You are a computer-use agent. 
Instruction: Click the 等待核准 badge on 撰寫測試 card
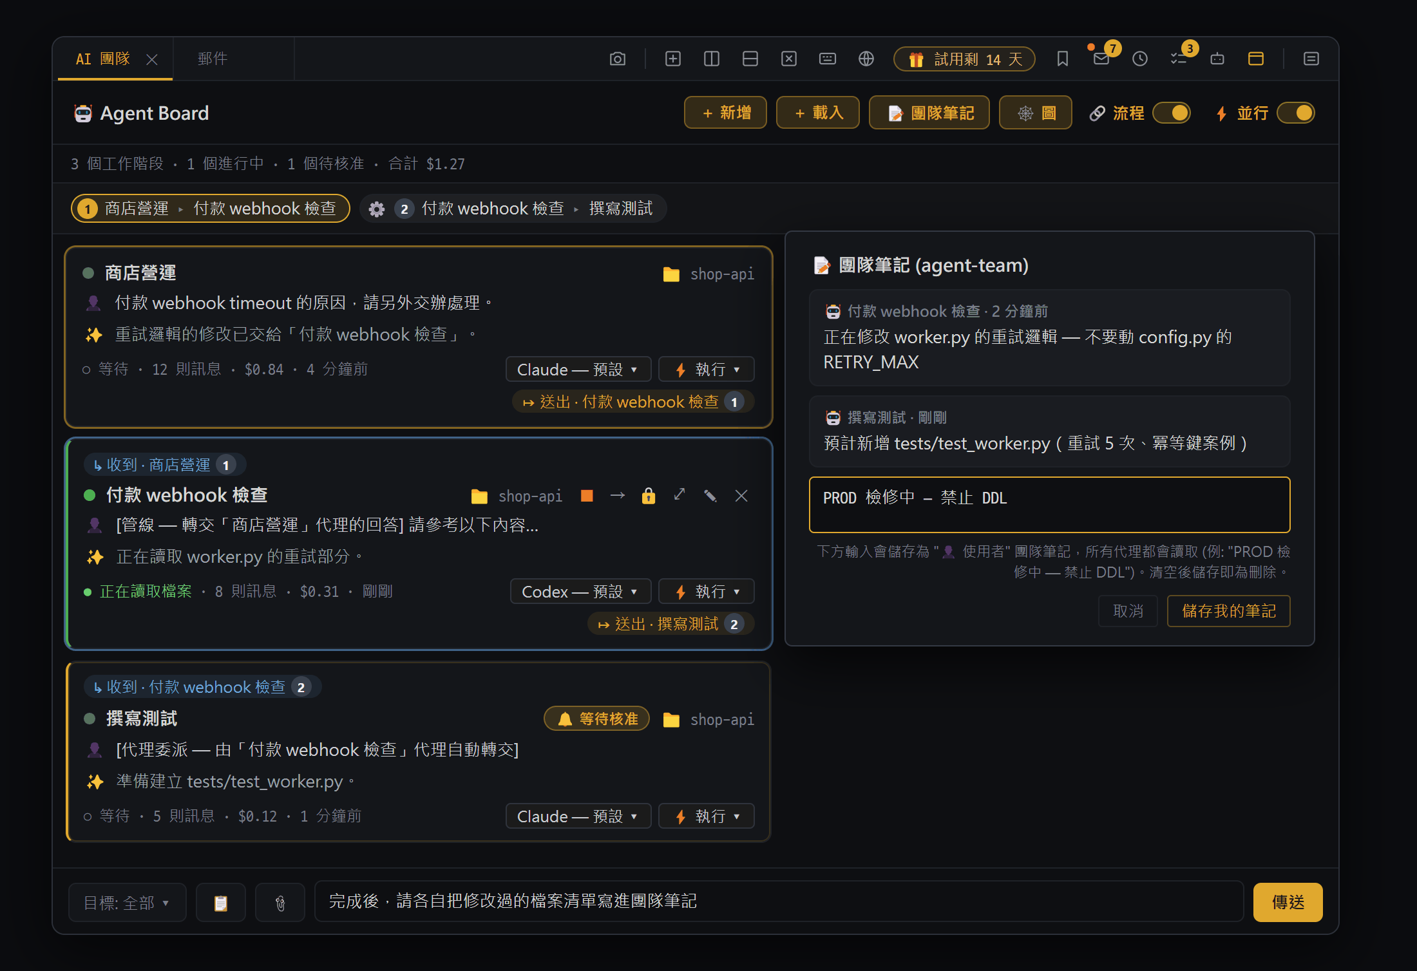click(x=597, y=719)
